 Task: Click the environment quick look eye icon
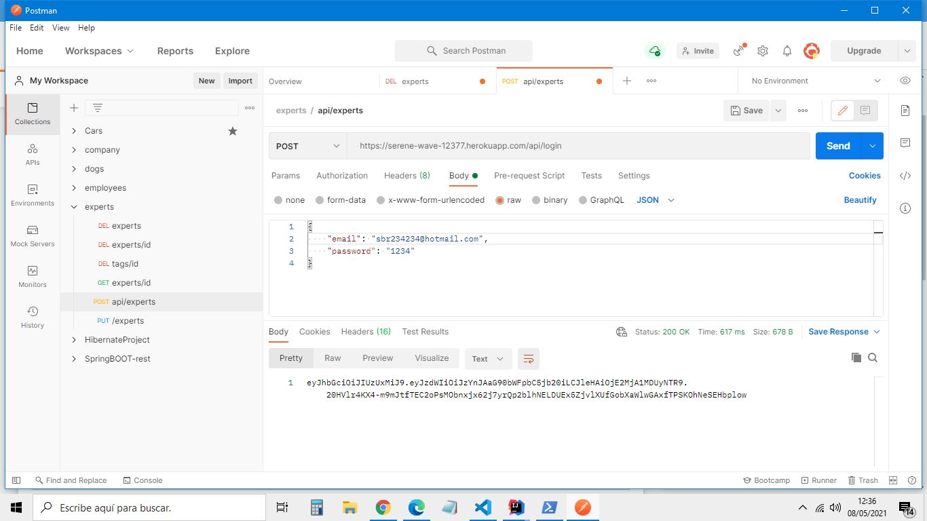tap(905, 81)
